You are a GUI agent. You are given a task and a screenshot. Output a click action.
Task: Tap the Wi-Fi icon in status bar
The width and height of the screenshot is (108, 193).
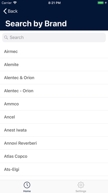(15, 3)
